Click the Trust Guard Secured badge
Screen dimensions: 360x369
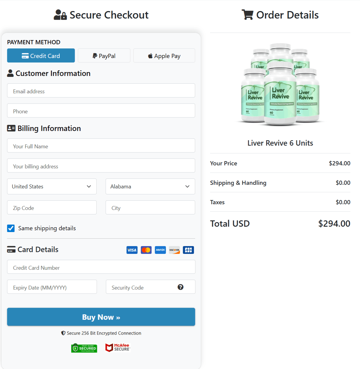tap(84, 347)
